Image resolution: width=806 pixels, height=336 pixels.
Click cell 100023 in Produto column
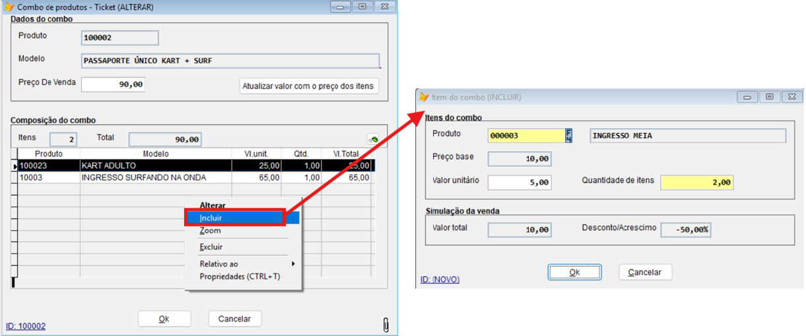(49, 165)
